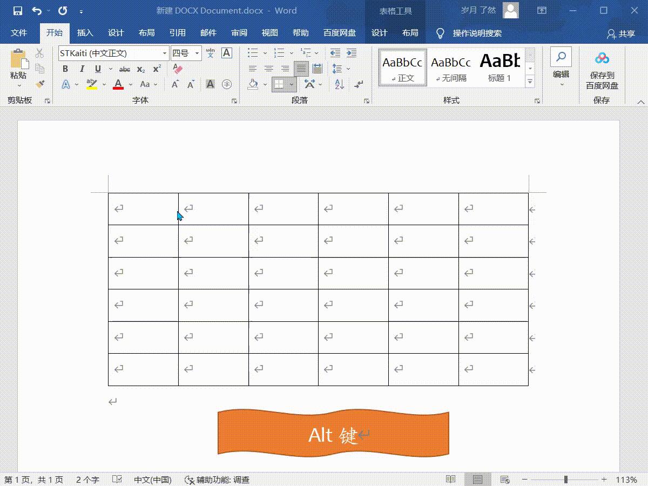The image size is (648, 486).
Task: Toggle bold formatting
Action: click(65, 69)
